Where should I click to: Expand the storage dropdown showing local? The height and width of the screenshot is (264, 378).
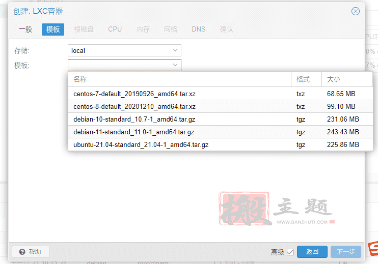point(175,50)
